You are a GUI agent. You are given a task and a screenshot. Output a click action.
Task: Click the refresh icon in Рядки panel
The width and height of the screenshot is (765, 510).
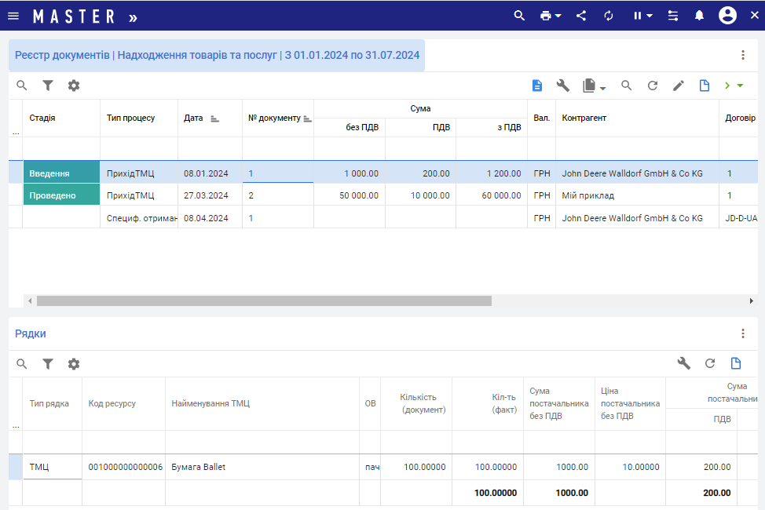710,363
